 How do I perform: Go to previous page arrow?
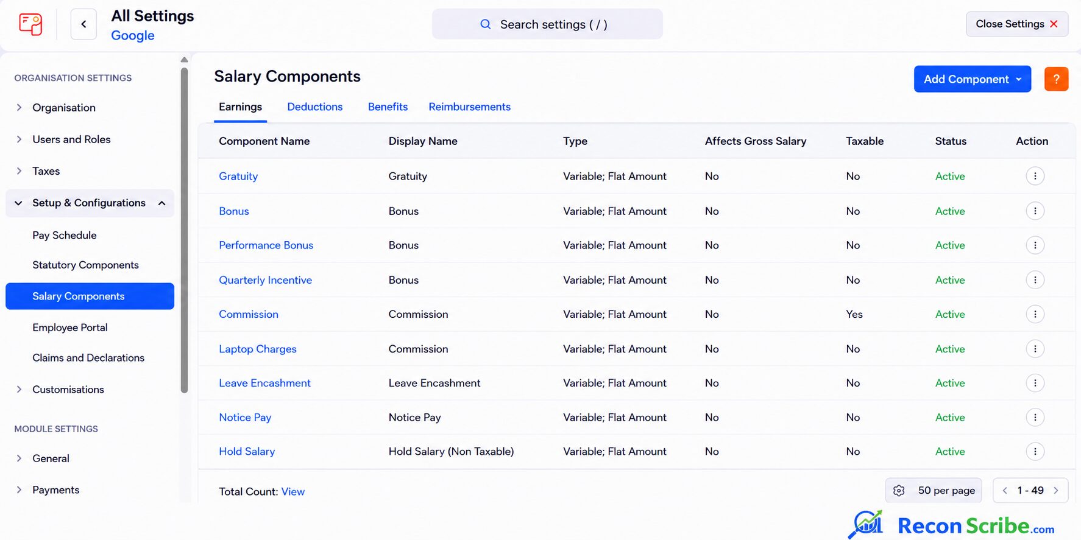[x=1005, y=491]
